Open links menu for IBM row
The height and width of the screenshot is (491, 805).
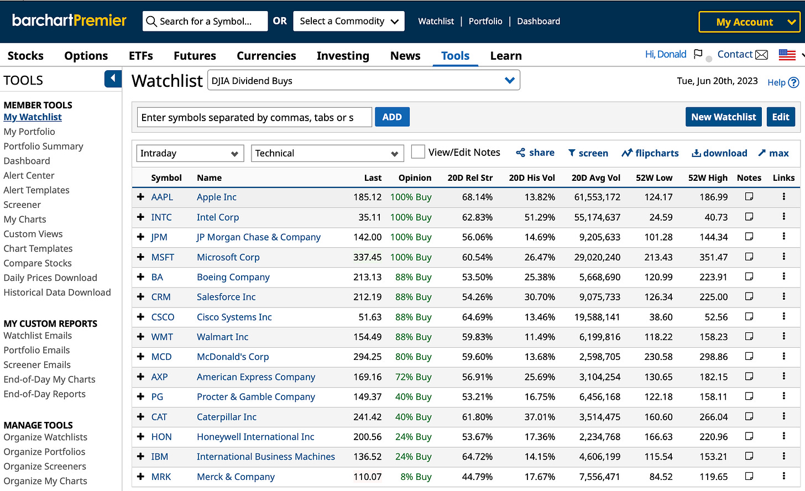point(783,456)
